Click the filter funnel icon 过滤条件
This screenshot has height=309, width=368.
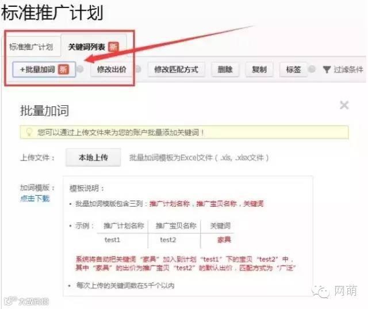(x=327, y=70)
